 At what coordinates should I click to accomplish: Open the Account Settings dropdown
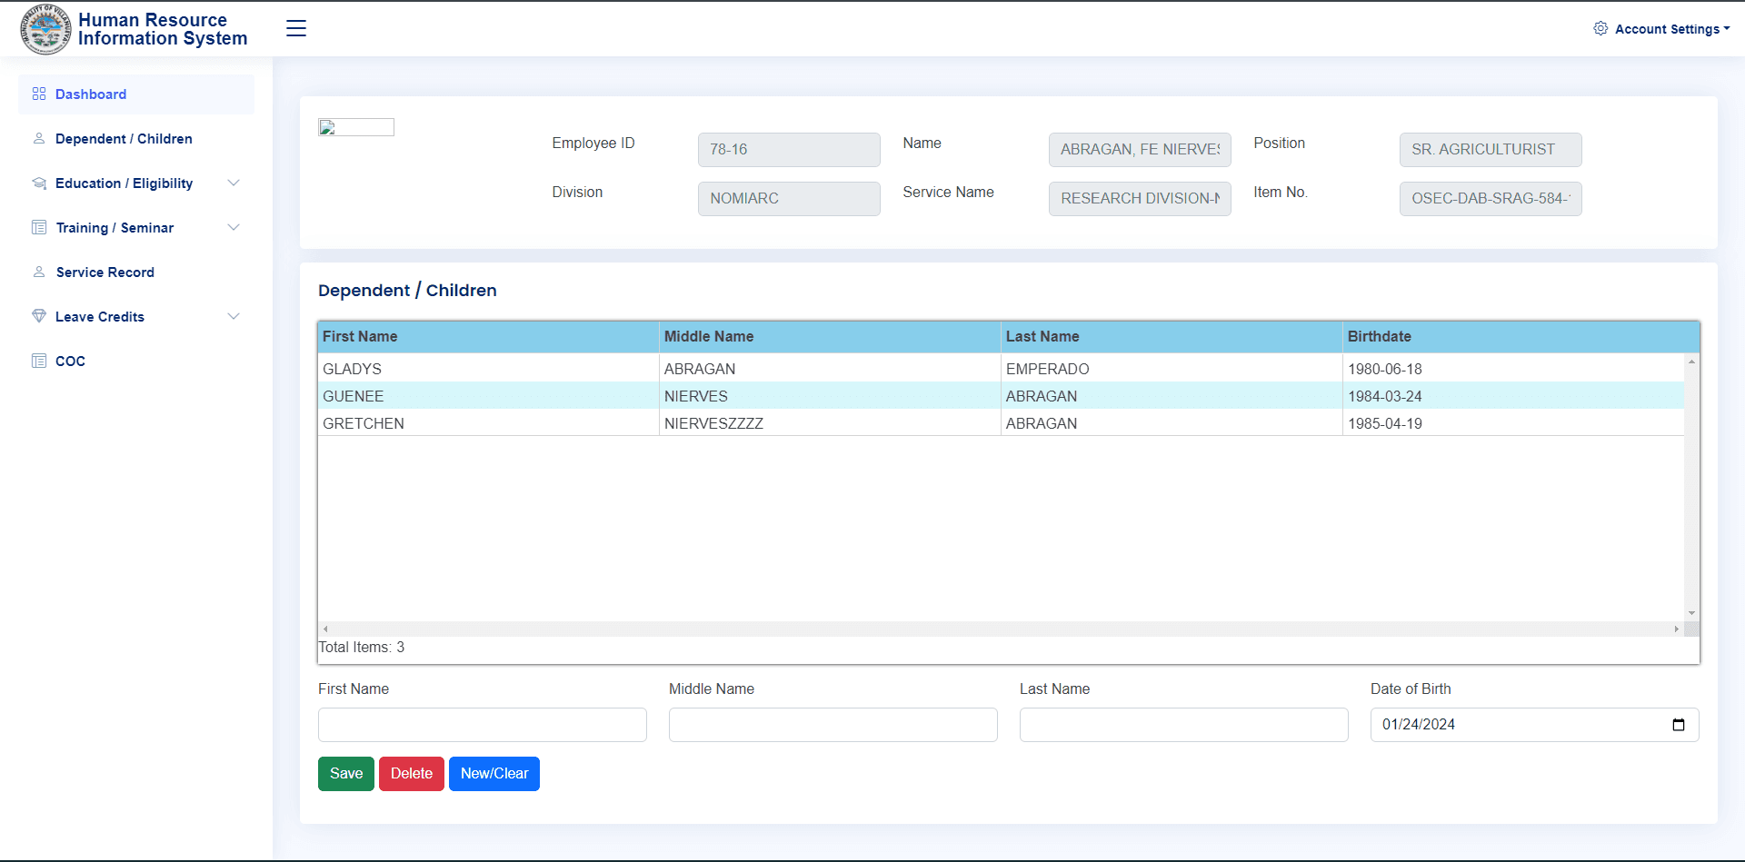pos(1662,29)
